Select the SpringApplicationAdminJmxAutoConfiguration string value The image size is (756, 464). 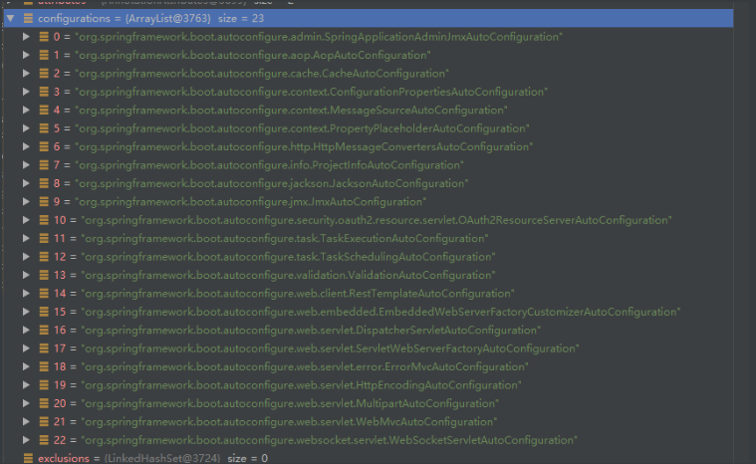click(x=319, y=37)
